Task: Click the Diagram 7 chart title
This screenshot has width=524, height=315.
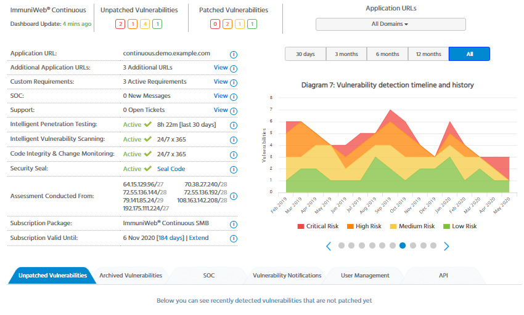Action: click(387, 85)
